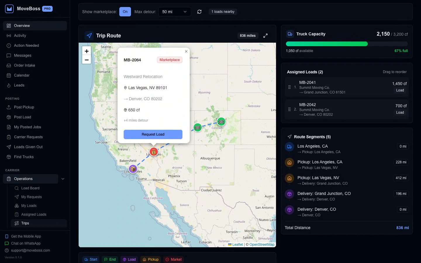Click the 1 loads nearby badge

(223, 12)
